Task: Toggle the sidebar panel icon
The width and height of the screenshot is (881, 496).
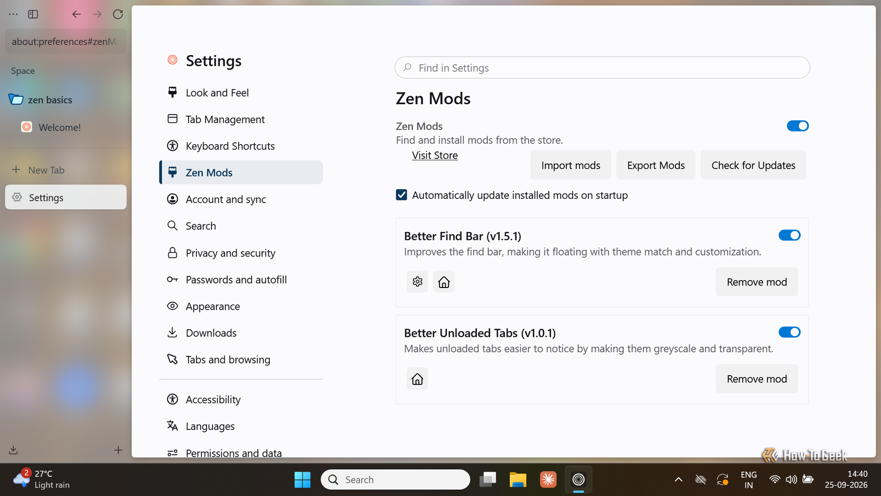Action: click(x=33, y=14)
